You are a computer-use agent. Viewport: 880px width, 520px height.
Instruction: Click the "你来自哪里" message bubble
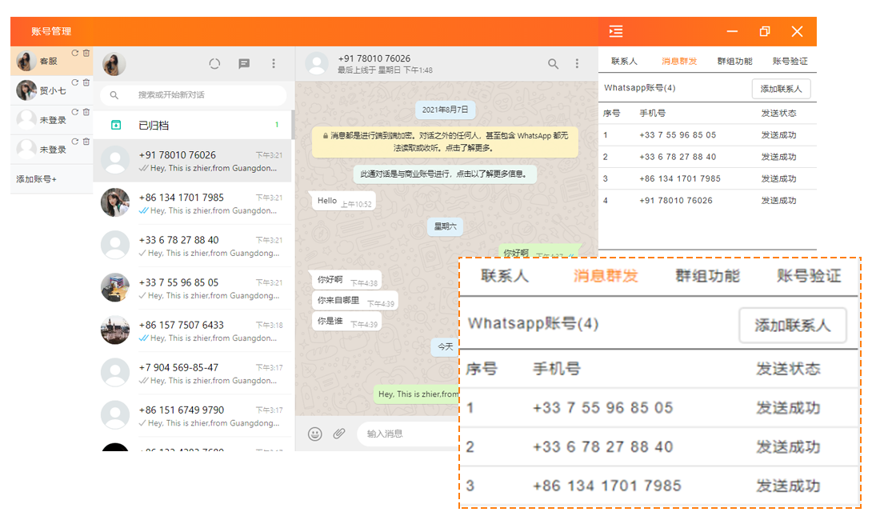(354, 301)
